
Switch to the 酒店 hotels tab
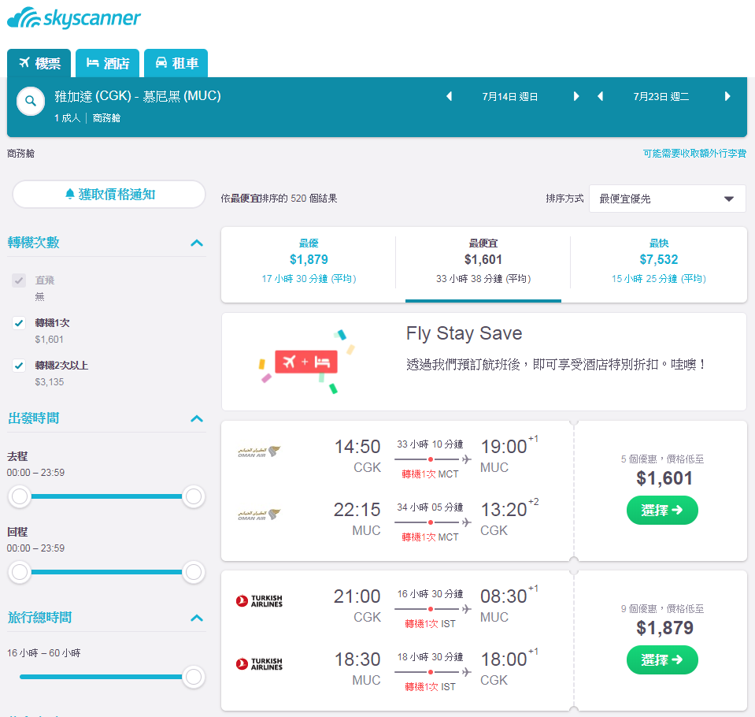point(107,63)
